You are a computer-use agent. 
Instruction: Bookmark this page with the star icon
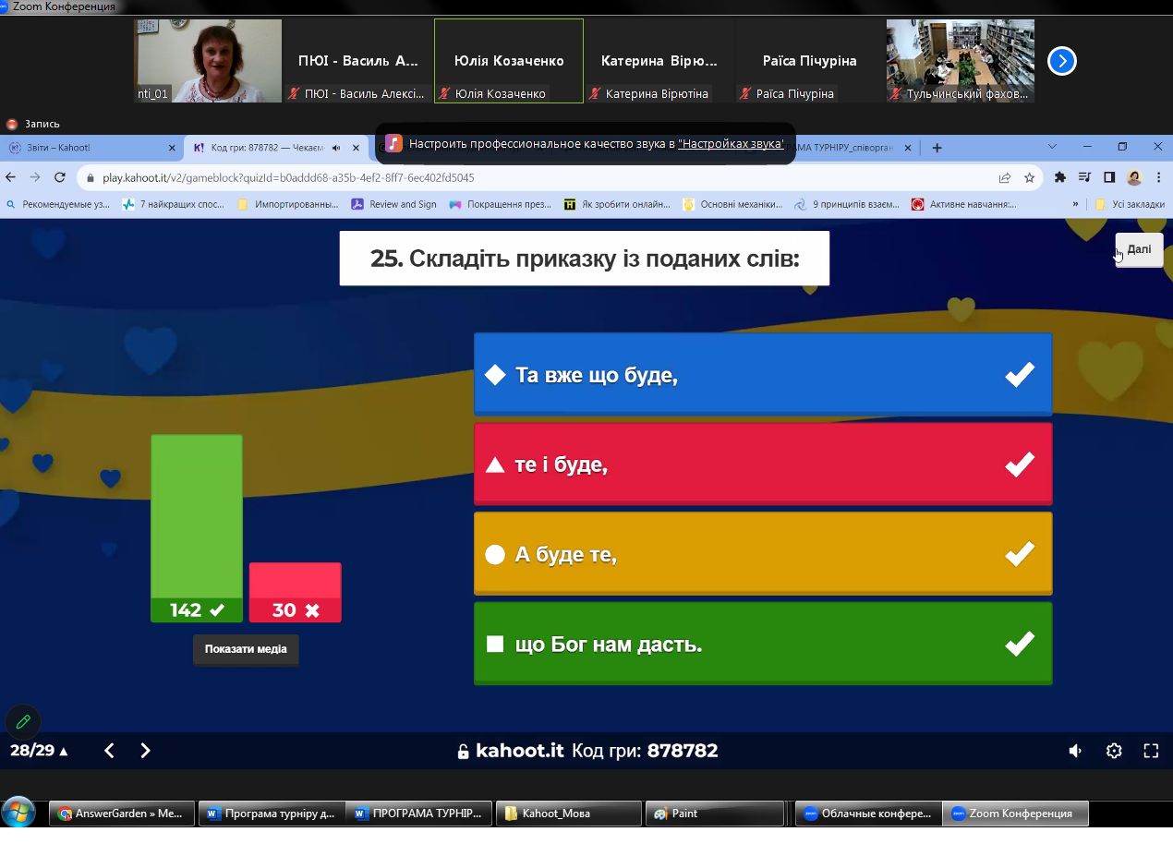click(x=1029, y=177)
